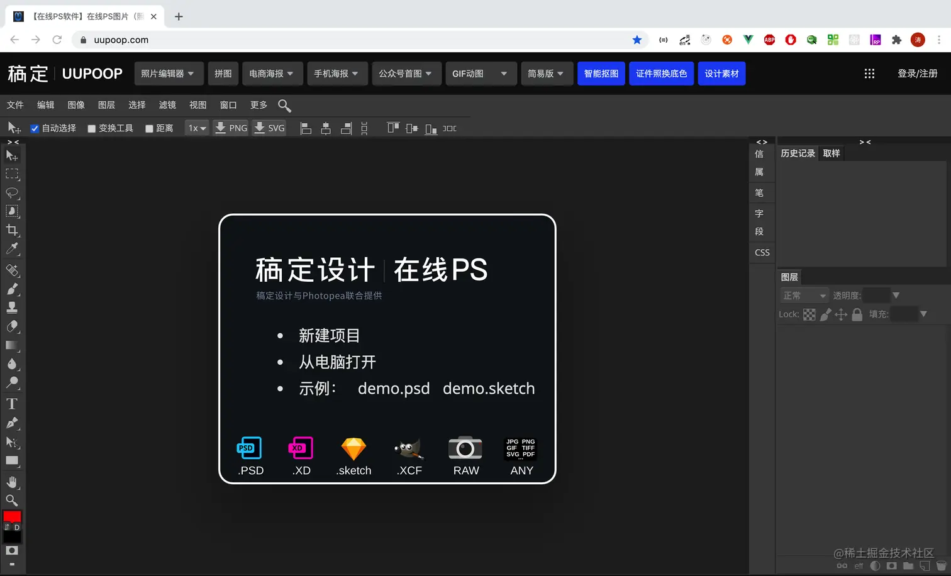Toggle lock image pixels brush icon

[826, 314]
